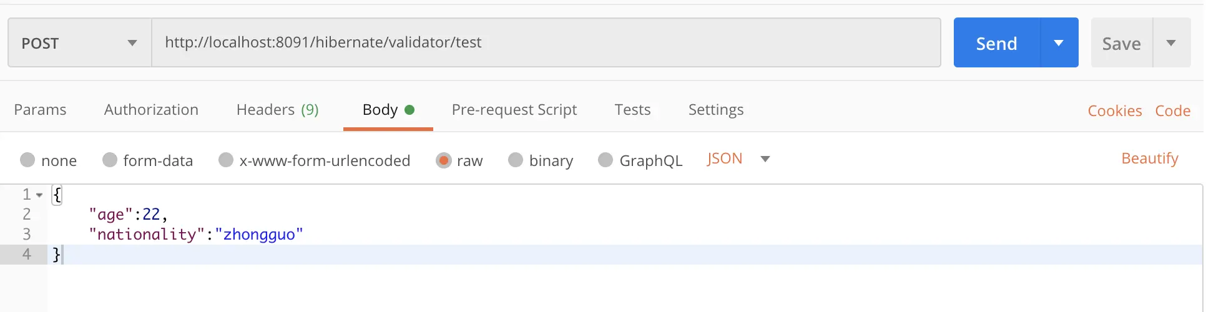Select the none body type radio

coord(27,160)
